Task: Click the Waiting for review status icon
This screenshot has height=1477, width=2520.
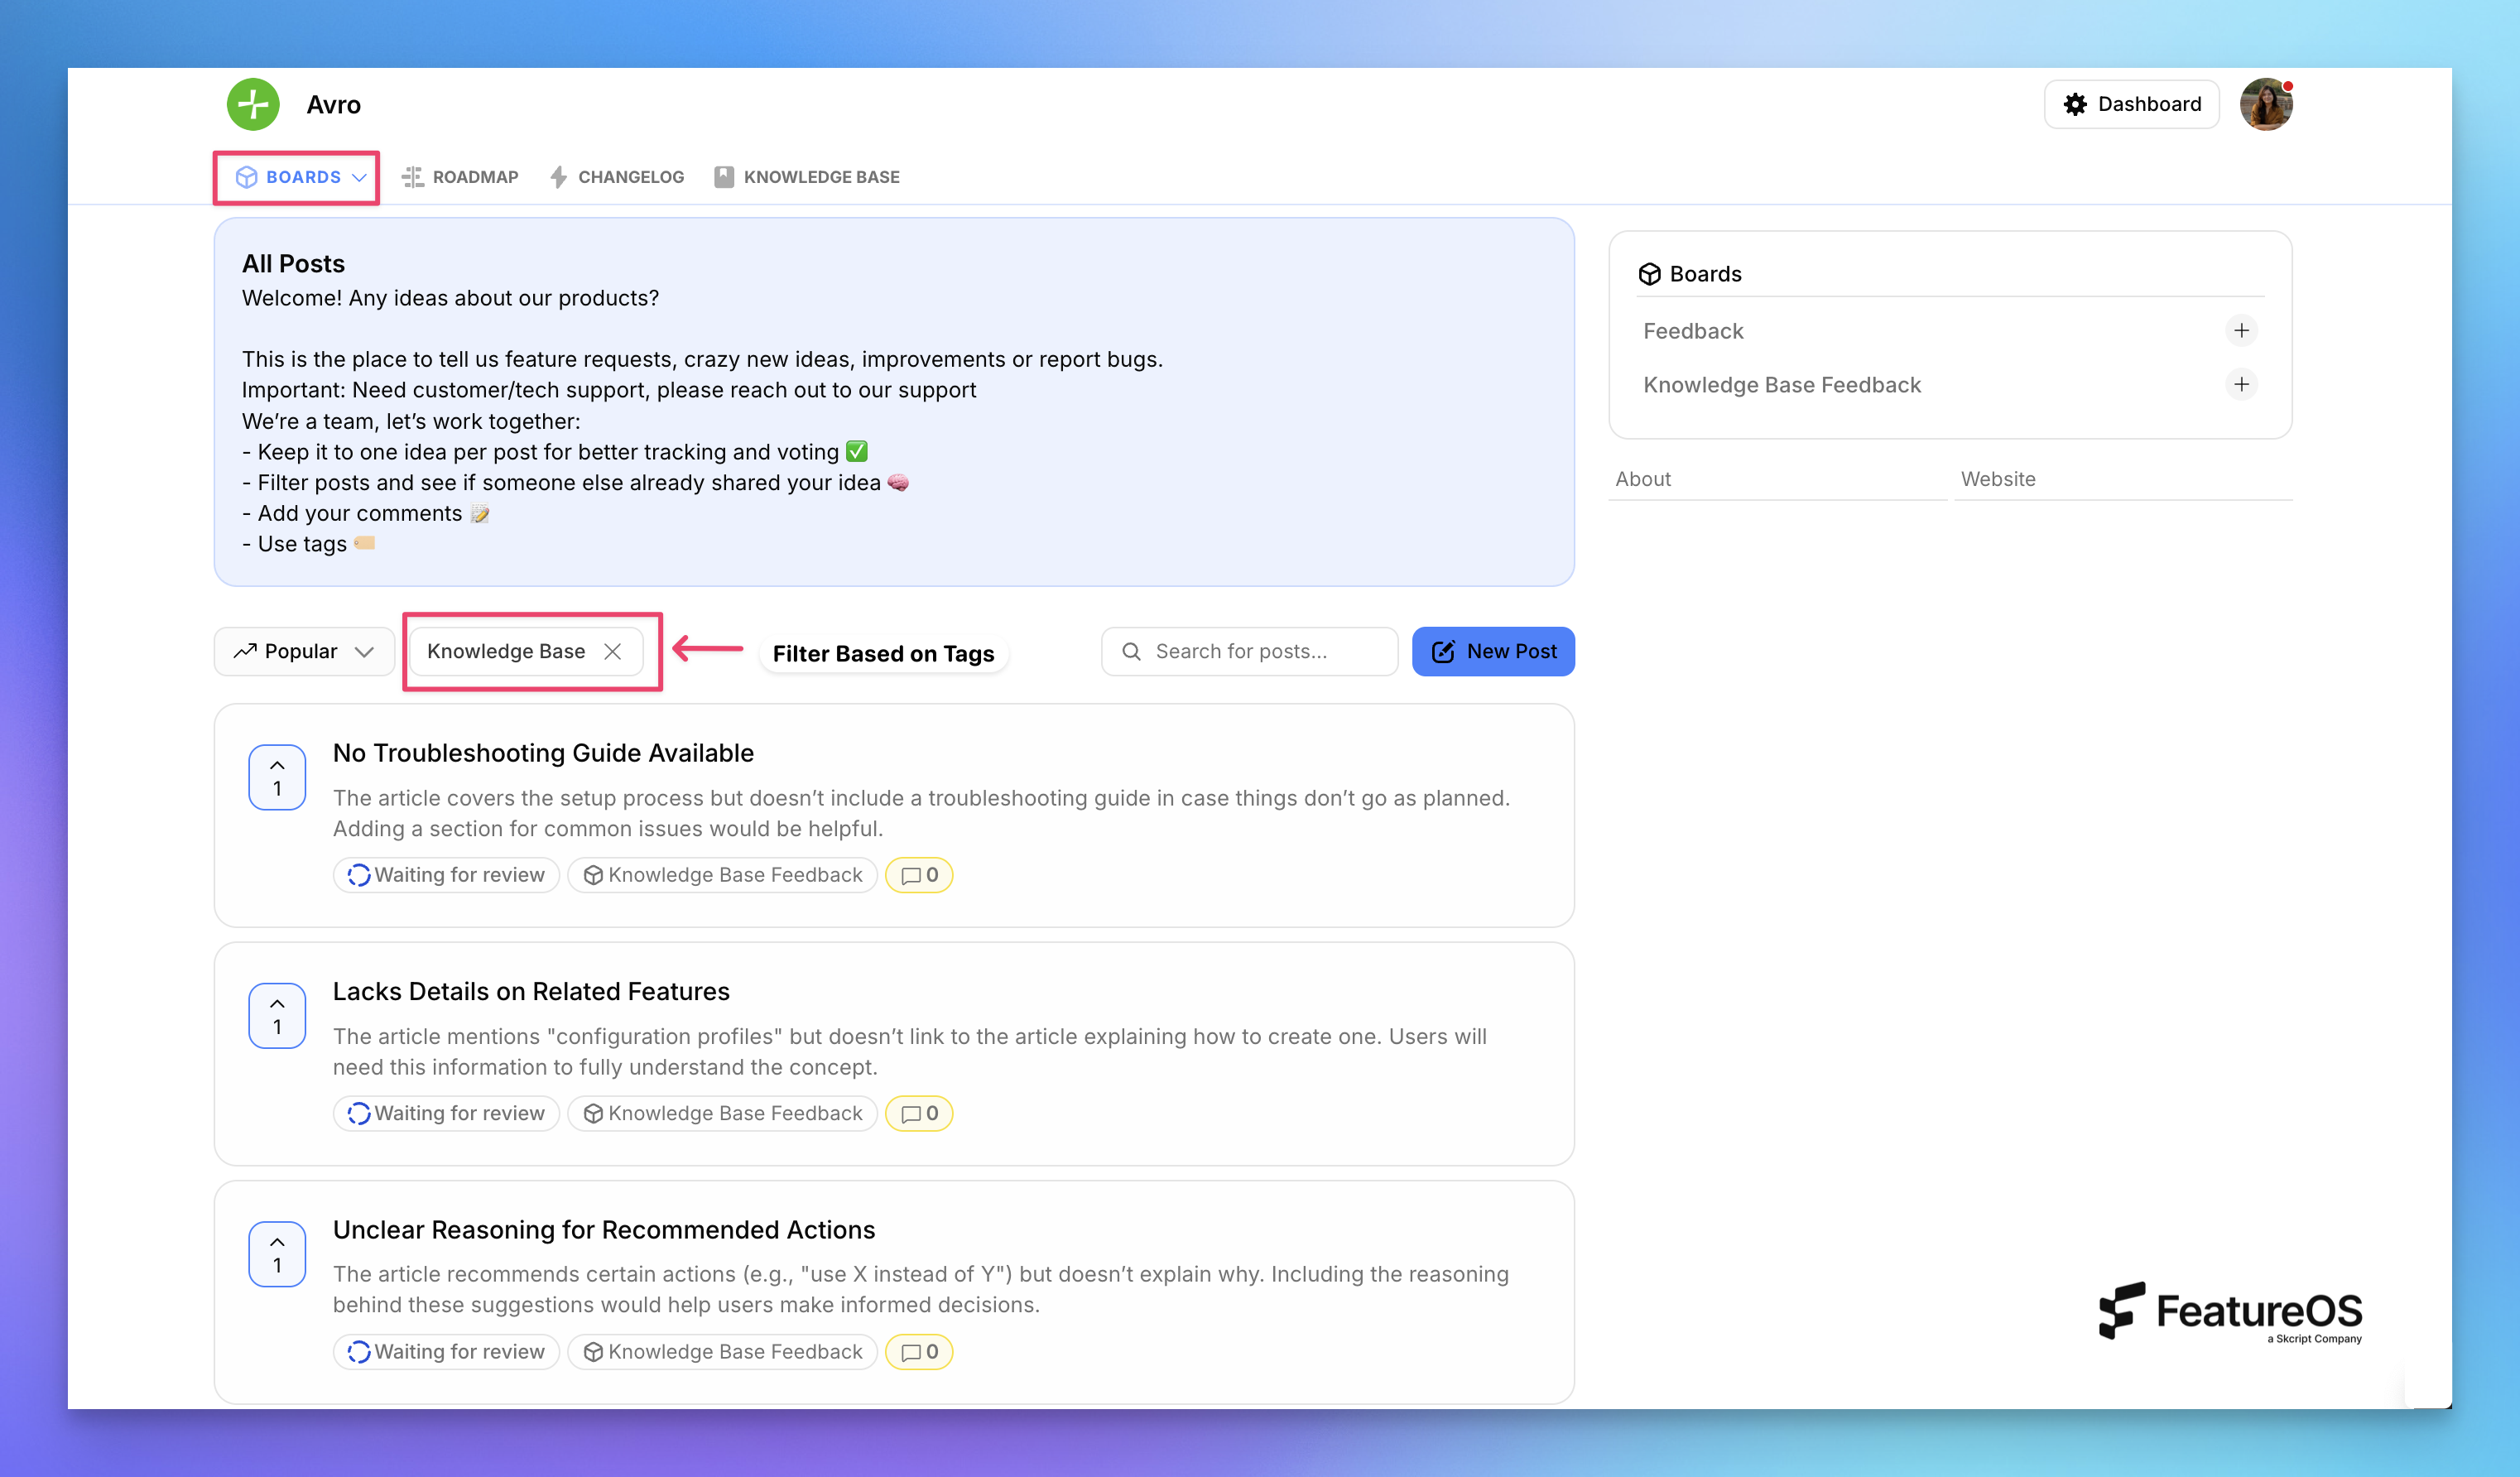Action: tap(358, 874)
